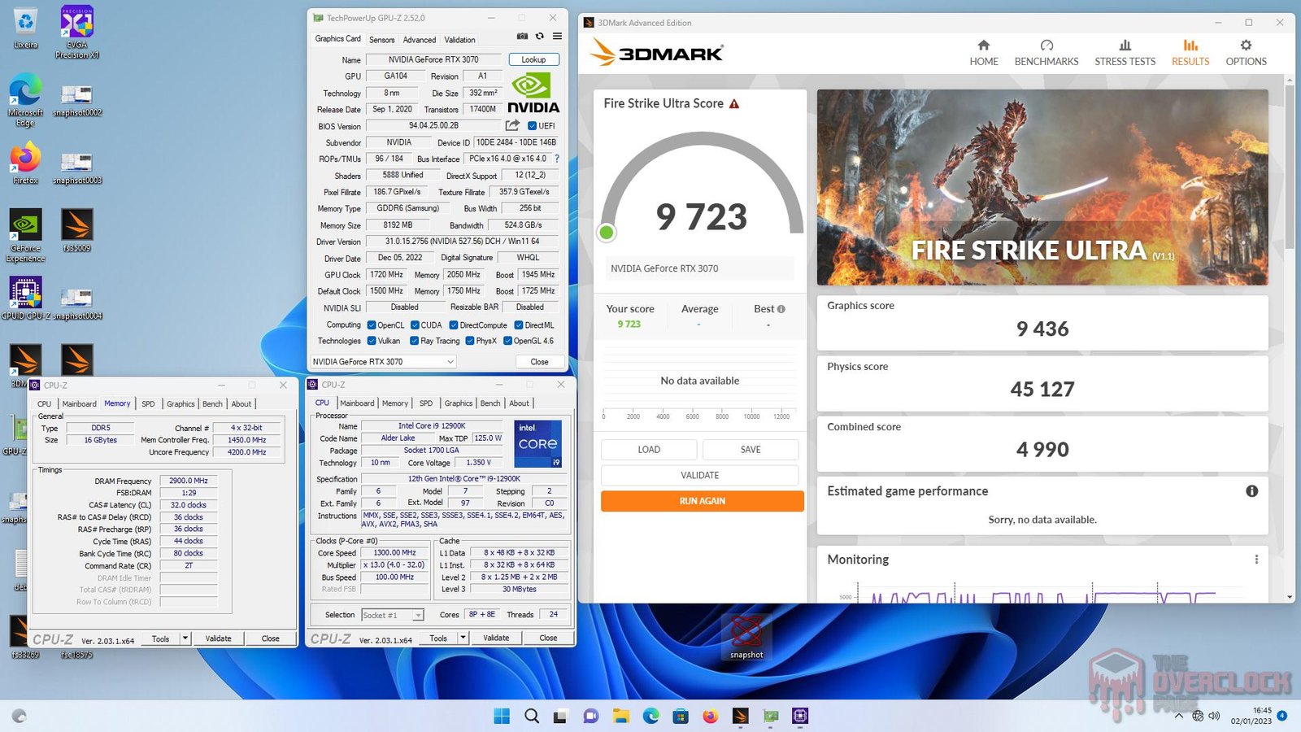Open the GPU-Z hamburger menu

click(556, 37)
